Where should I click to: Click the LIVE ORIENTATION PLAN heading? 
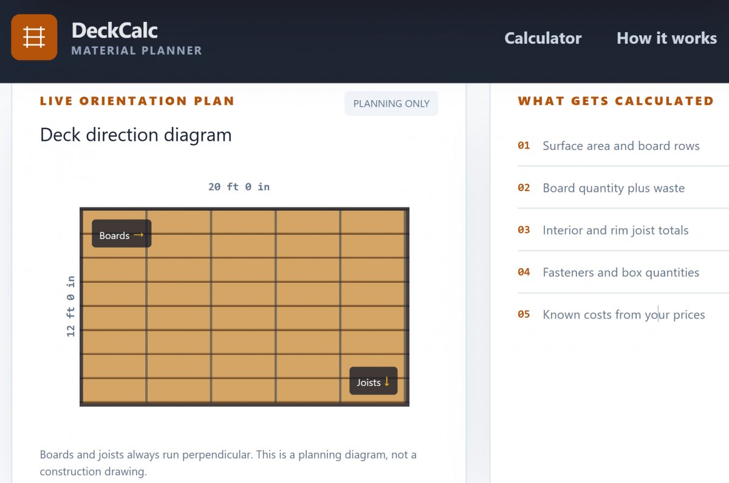click(137, 101)
